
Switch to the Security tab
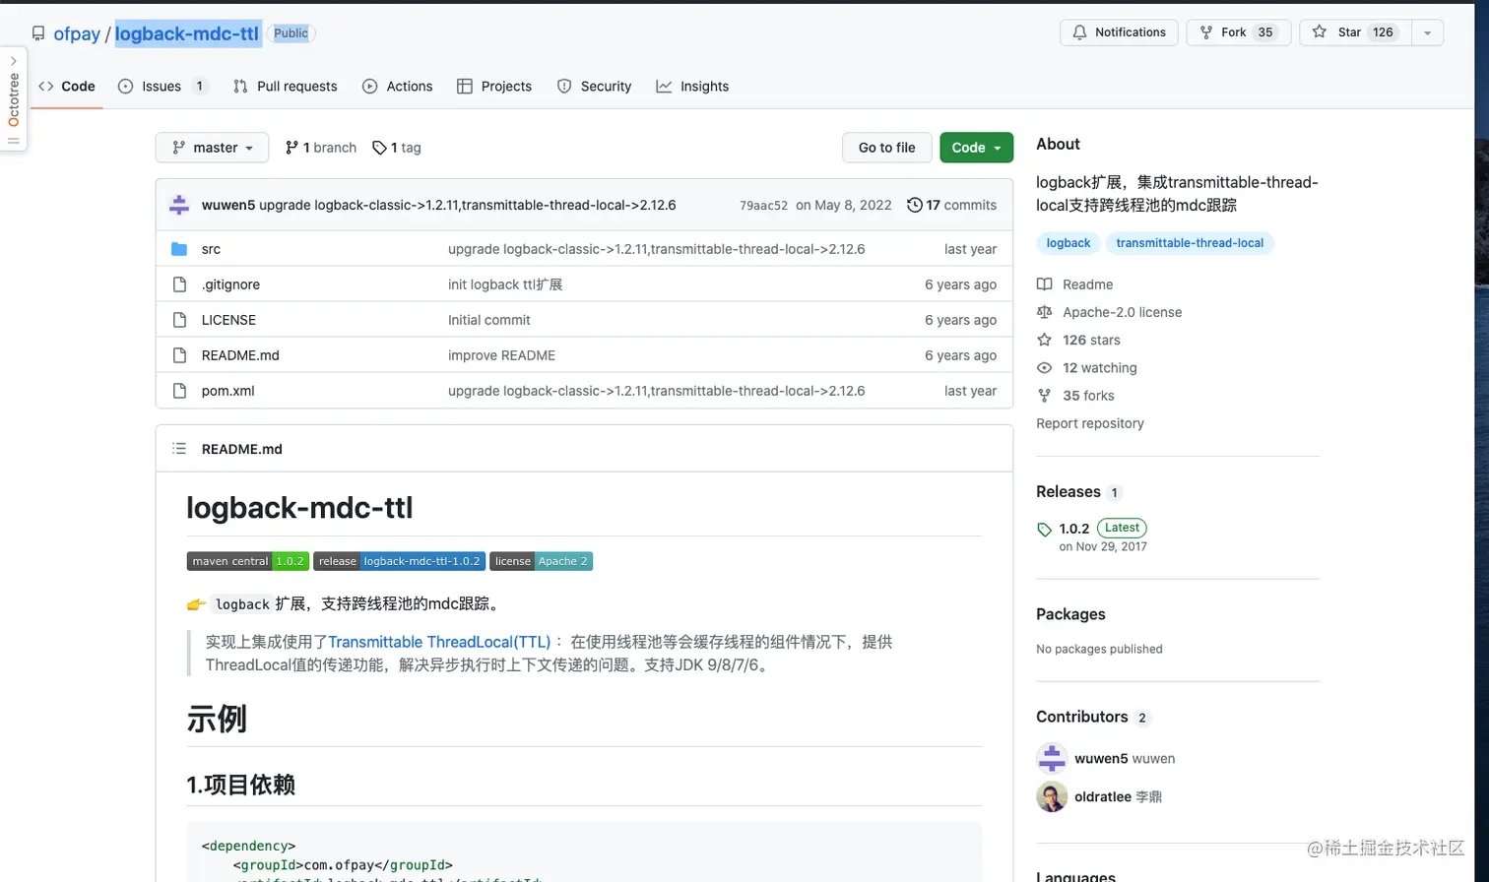[594, 87]
